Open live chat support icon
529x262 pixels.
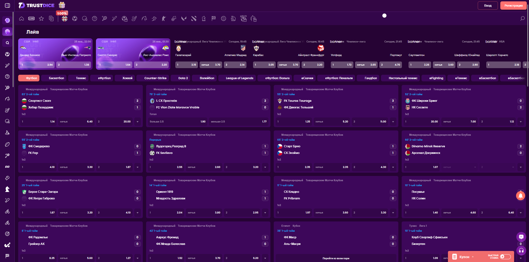pos(521,237)
